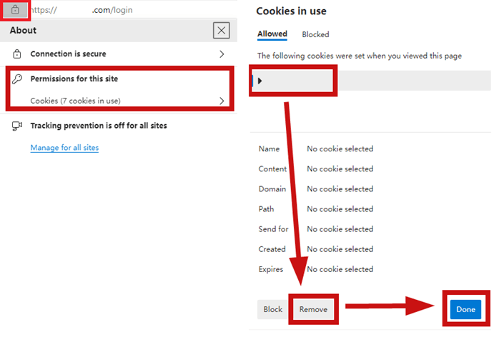Click the blue Done button
This screenshot has height=337, width=499.
point(465,309)
